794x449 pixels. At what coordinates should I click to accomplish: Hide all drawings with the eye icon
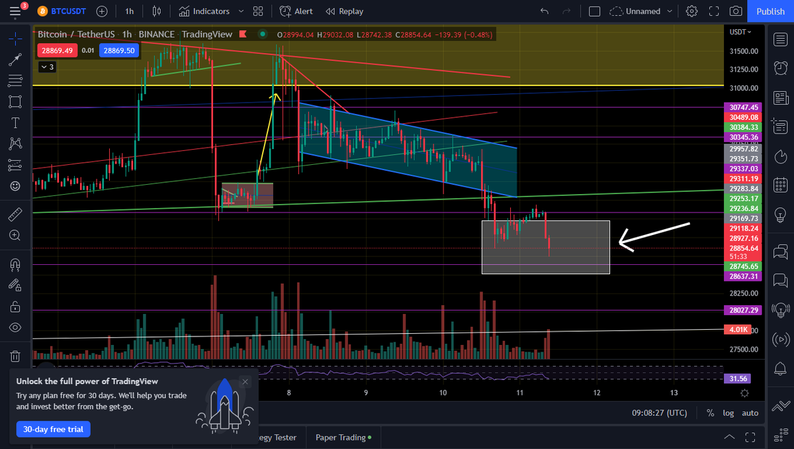15,326
